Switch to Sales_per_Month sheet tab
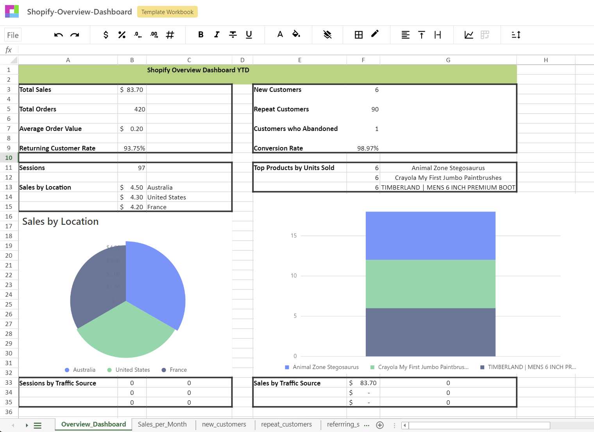The width and height of the screenshot is (594, 432). click(162, 424)
